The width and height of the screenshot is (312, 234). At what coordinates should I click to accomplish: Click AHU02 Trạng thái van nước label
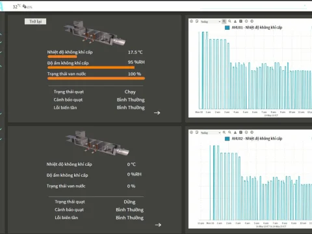pos(66,186)
